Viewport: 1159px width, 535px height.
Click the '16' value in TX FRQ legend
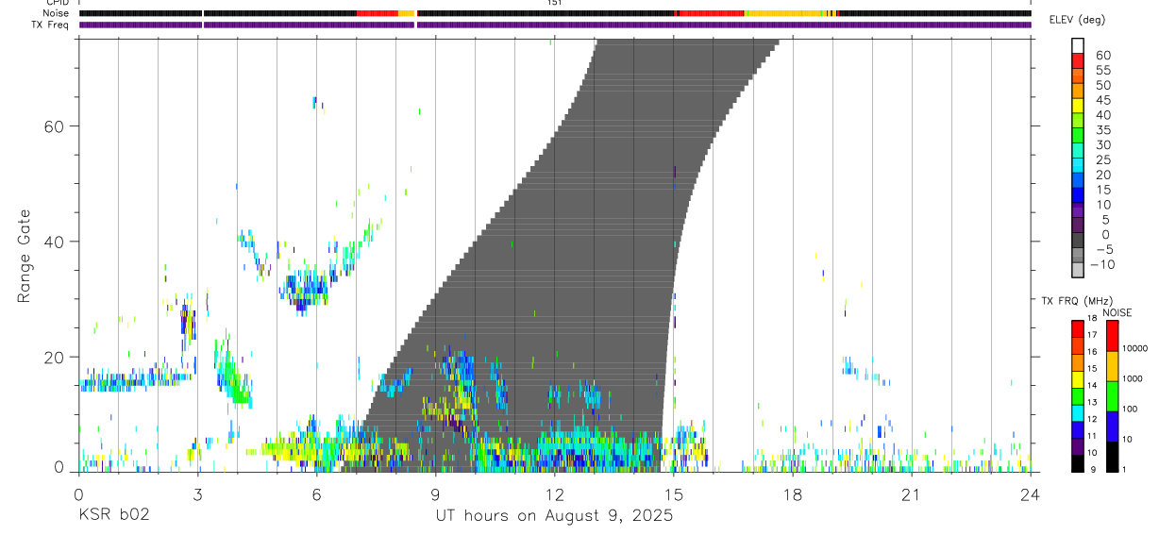[1091, 352]
